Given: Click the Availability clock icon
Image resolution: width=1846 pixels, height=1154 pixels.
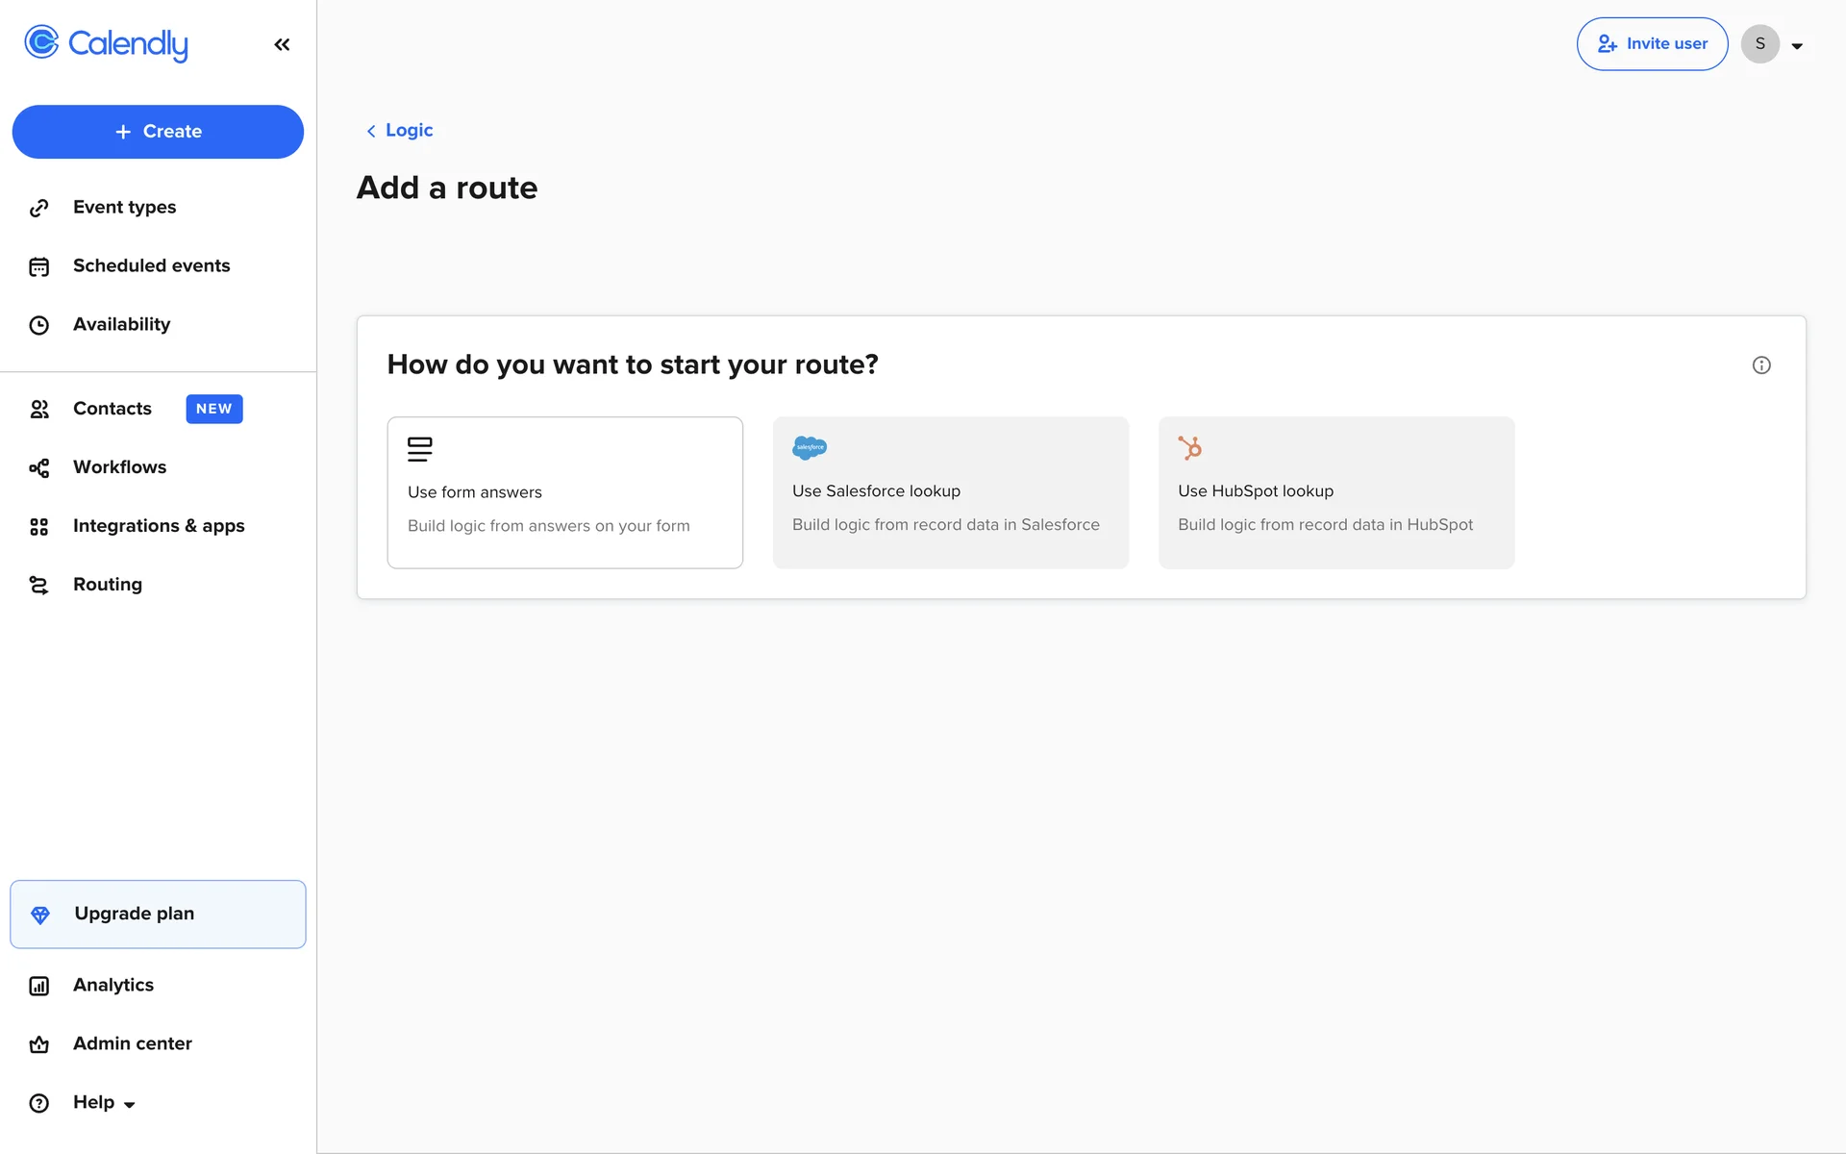Looking at the screenshot, I should click(x=39, y=325).
